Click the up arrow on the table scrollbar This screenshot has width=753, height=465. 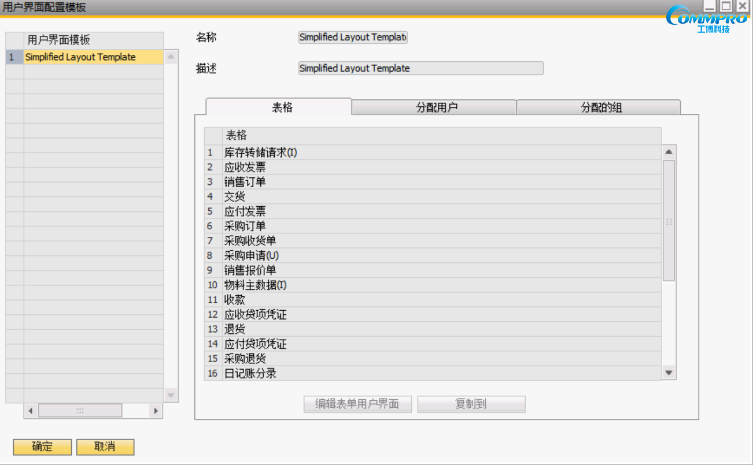click(x=668, y=151)
